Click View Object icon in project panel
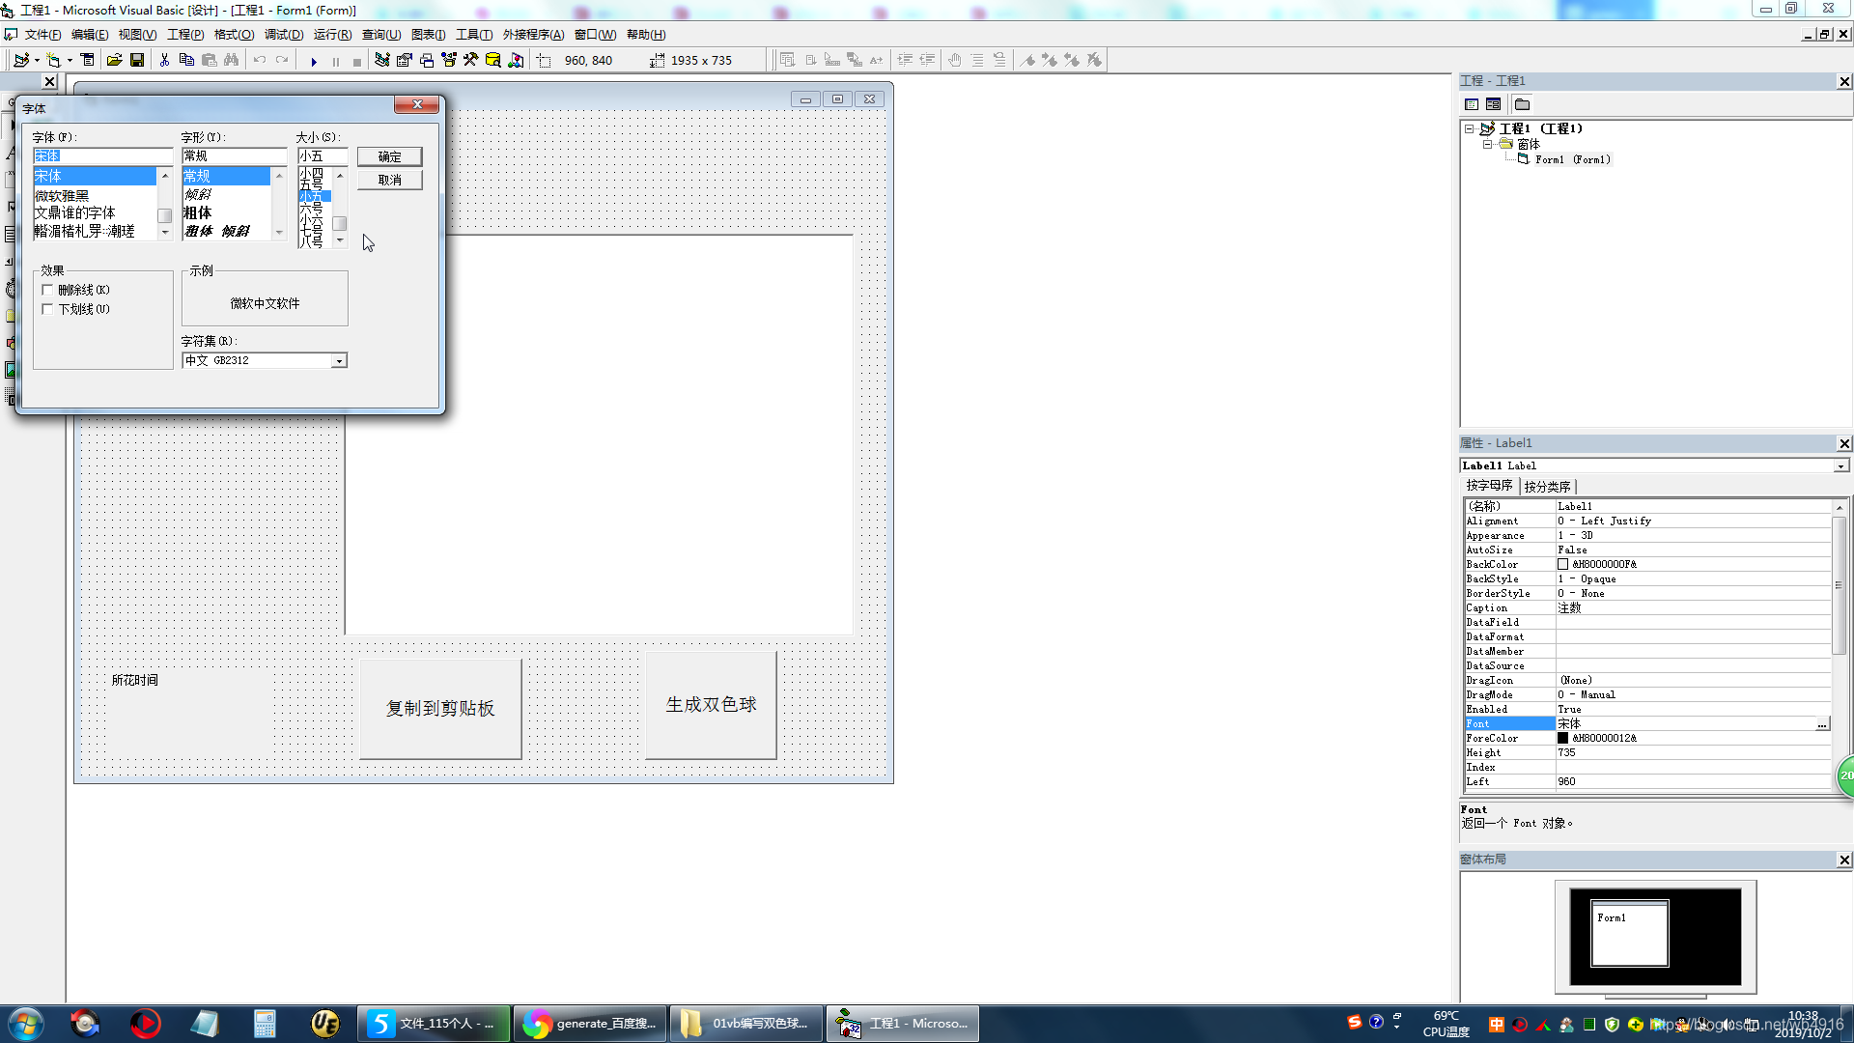The height and width of the screenshot is (1043, 1854). [1493, 104]
